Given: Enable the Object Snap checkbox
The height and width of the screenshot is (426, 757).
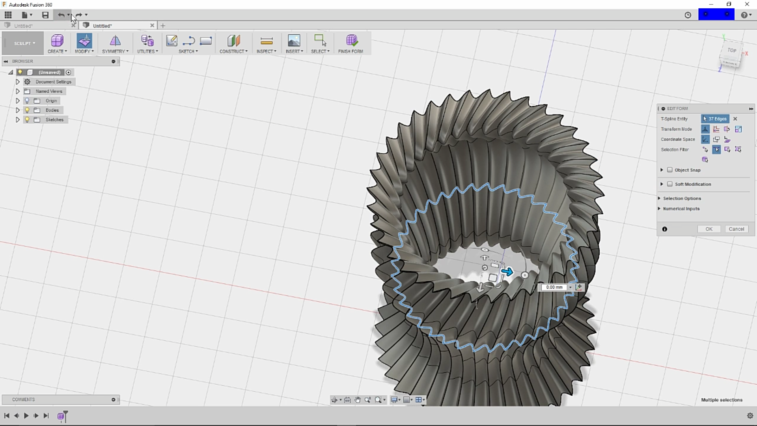Looking at the screenshot, I should point(669,170).
